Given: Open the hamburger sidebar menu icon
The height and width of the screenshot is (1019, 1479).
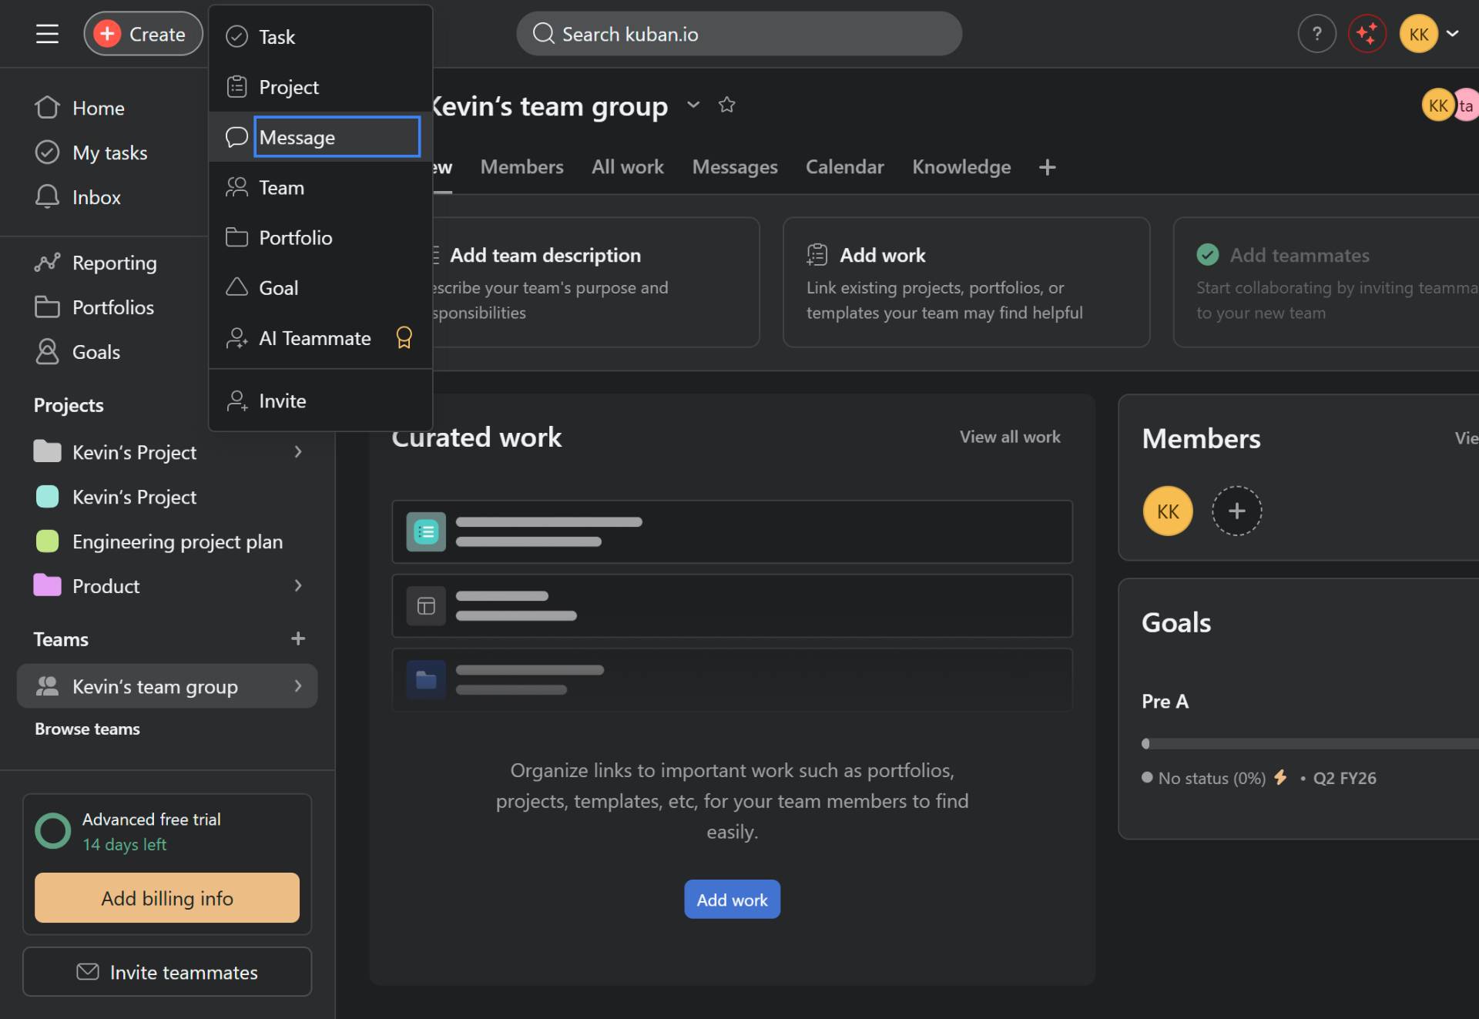Looking at the screenshot, I should click(47, 34).
